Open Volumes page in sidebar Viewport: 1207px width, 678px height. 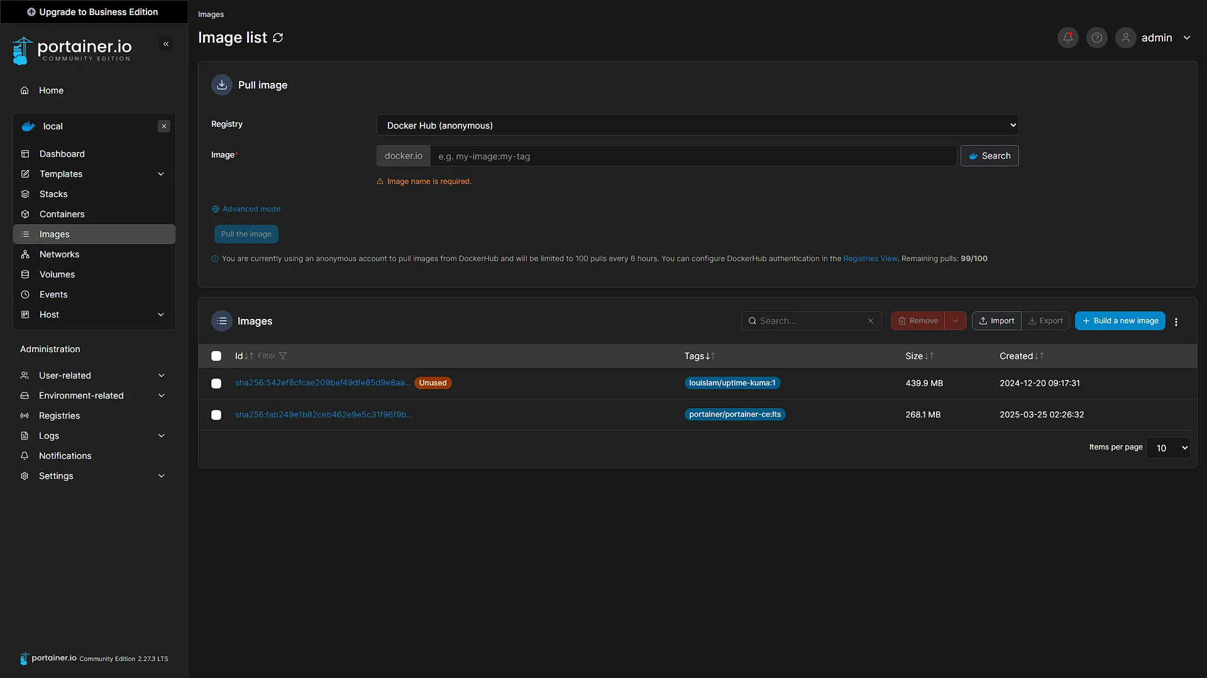point(94,274)
